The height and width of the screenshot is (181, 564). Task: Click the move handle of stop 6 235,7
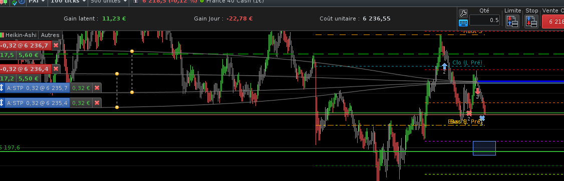click(x=2, y=88)
